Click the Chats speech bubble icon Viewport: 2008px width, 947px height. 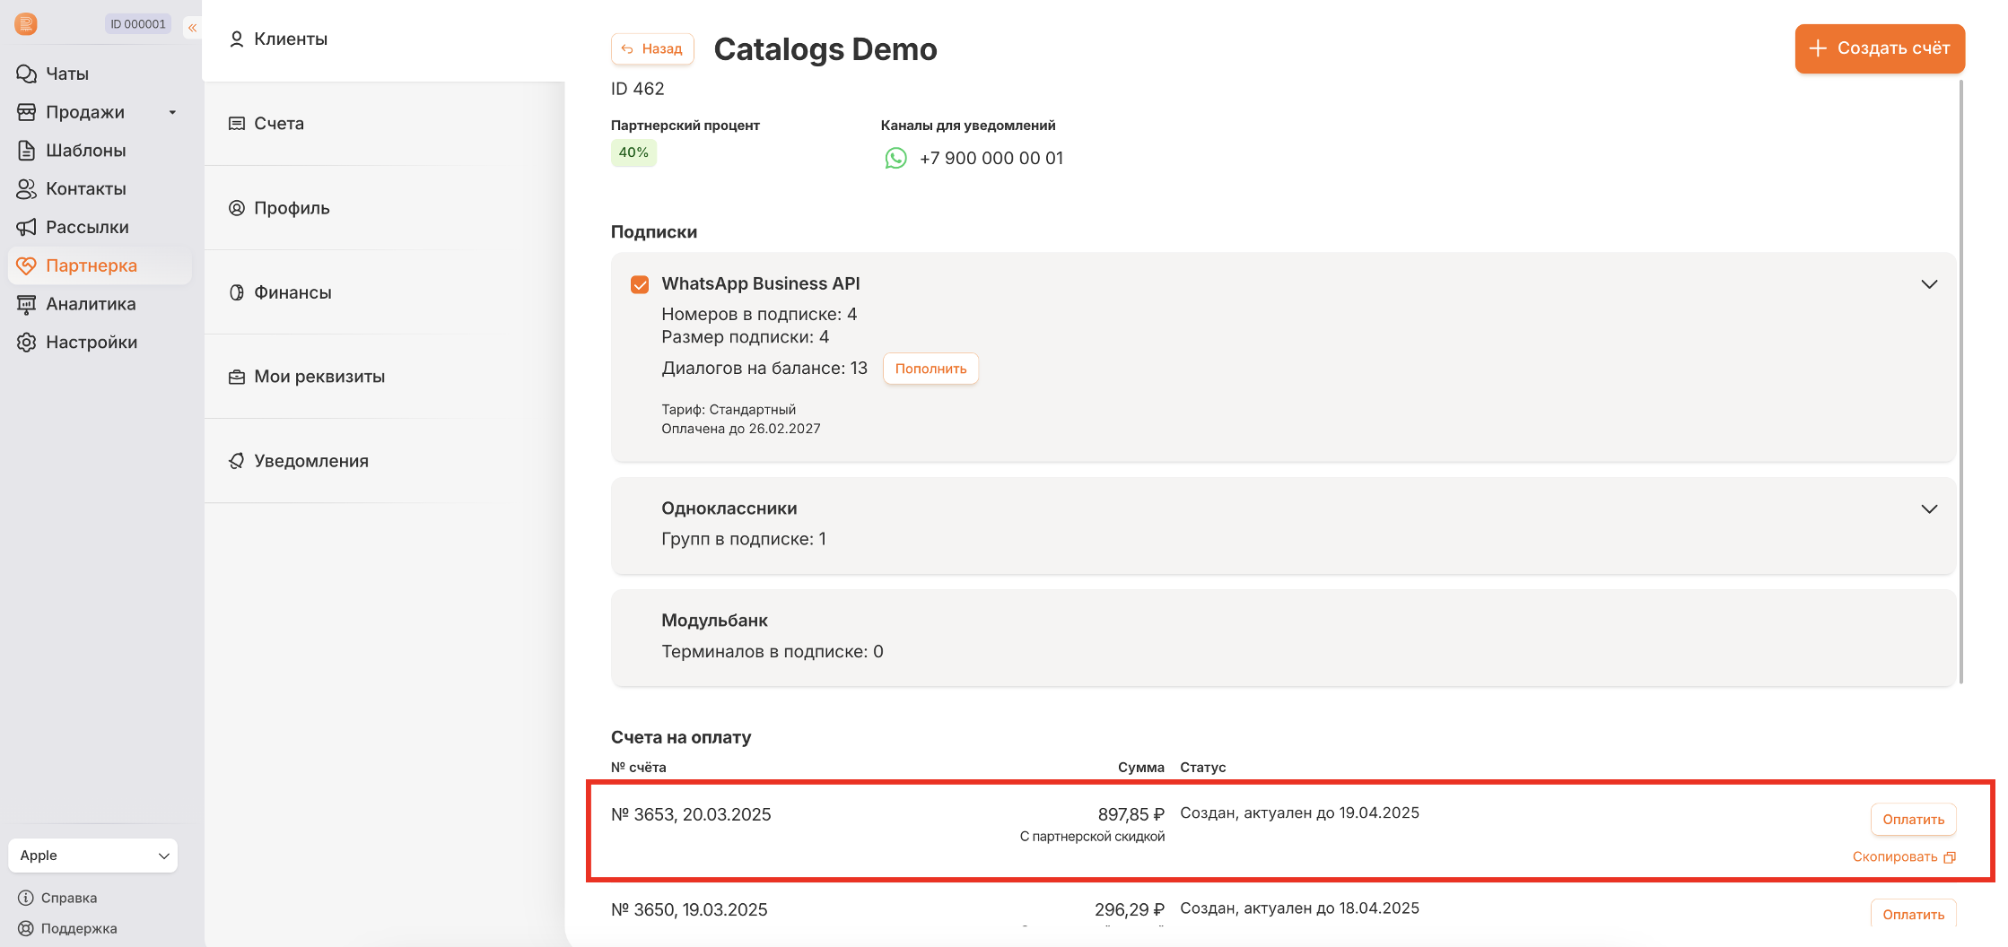click(27, 74)
